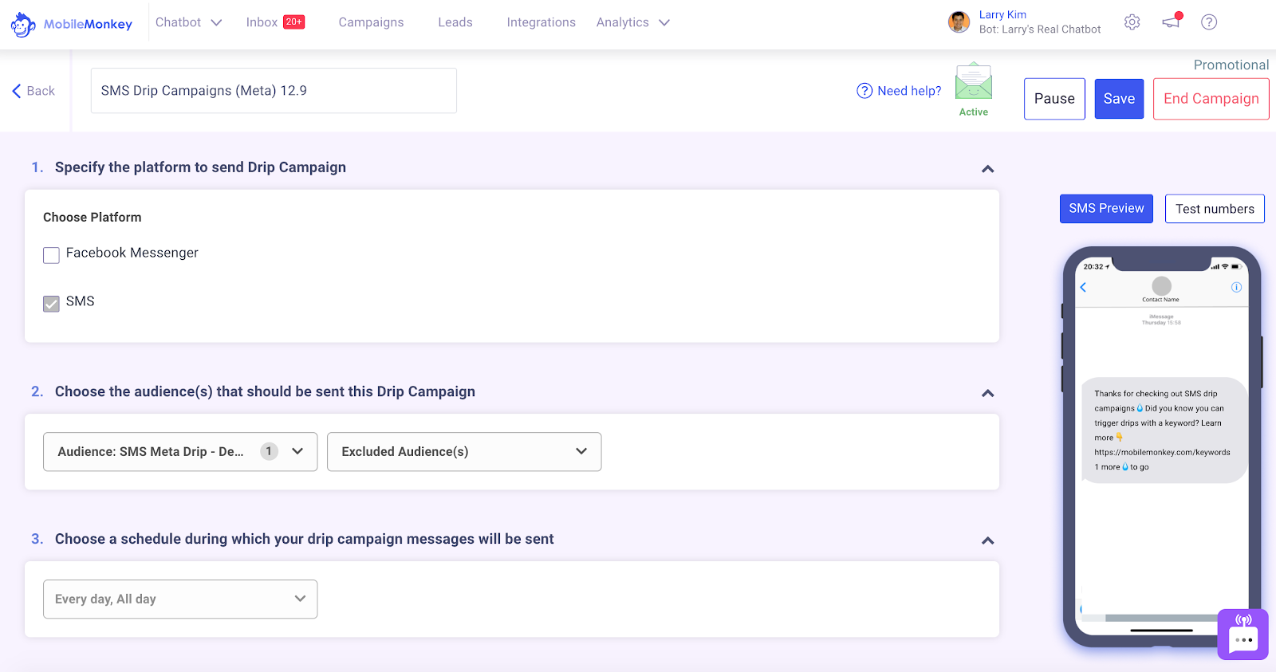Click the MobileMonkey brand name link

(88, 24)
